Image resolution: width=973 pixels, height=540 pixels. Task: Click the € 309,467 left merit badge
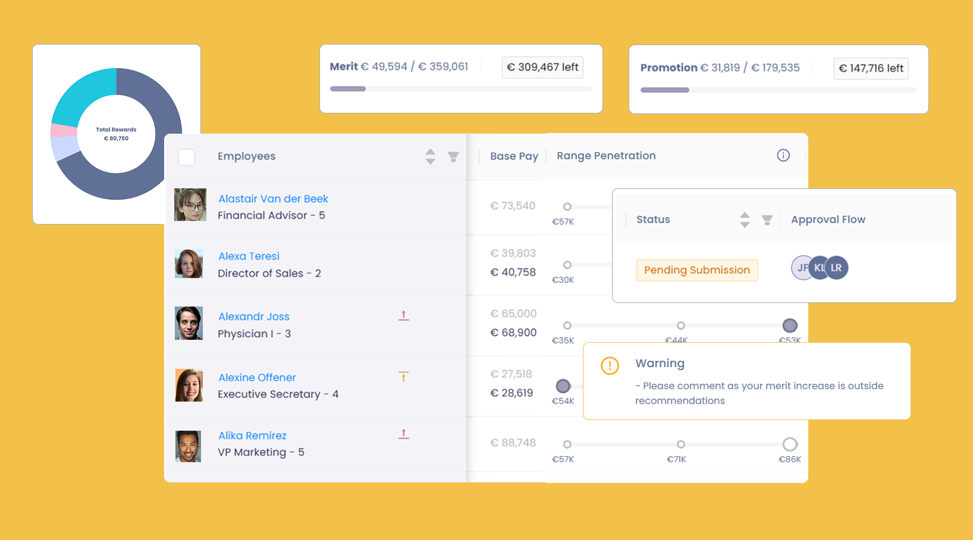pyautogui.click(x=542, y=67)
